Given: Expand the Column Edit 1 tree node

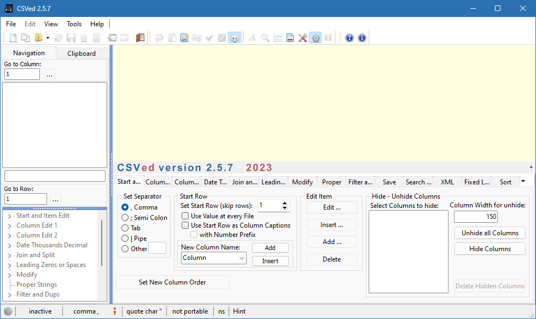Looking at the screenshot, I should [10, 226].
